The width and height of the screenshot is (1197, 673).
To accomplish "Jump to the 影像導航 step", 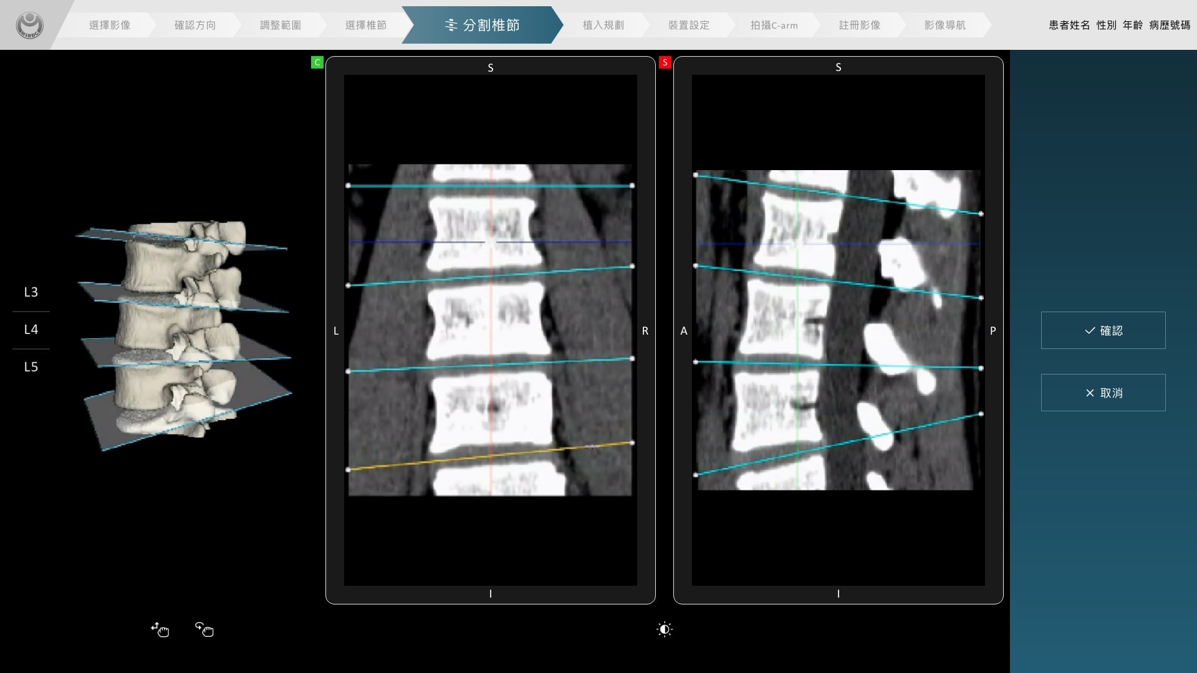I will (x=945, y=25).
